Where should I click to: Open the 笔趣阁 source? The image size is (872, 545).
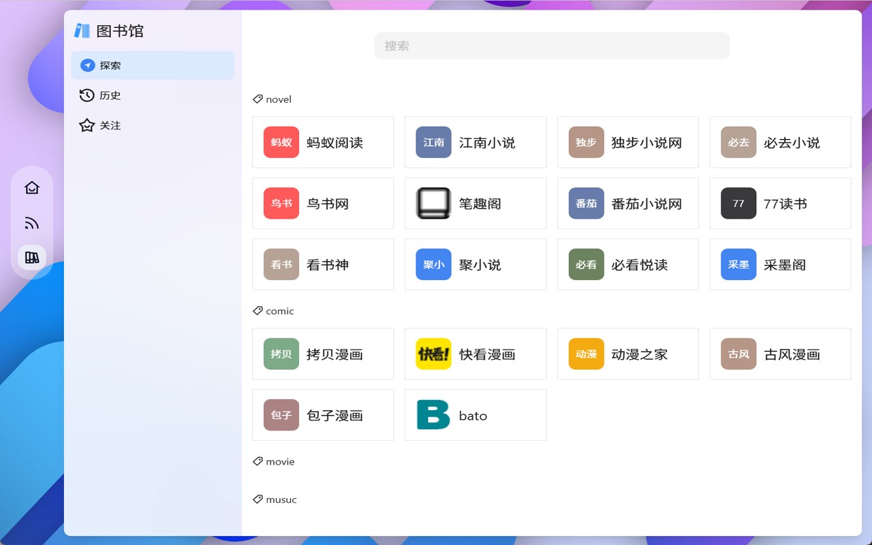click(x=476, y=203)
